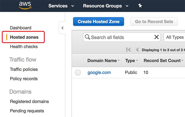Jump to first page icon
This screenshot has width=185, height=117.
(x=128, y=50)
